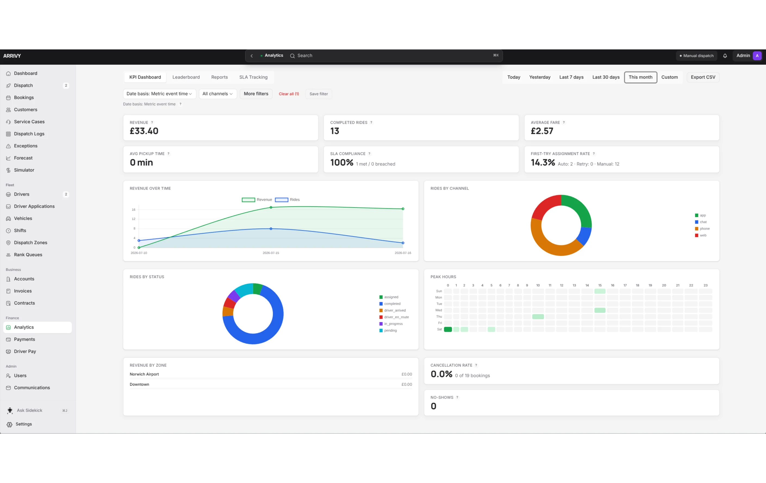The height and width of the screenshot is (483, 766).
Task: Open the All channels dropdown
Action: (218, 94)
